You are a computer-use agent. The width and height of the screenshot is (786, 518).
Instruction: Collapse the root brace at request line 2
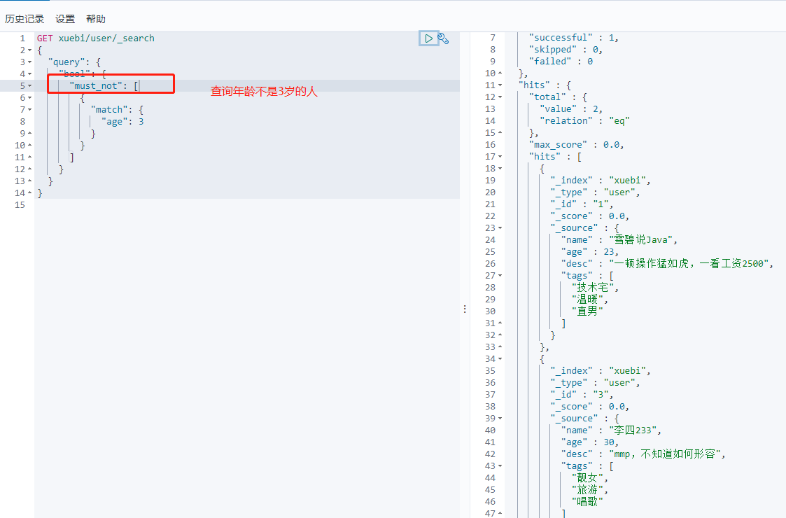coord(29,50)
